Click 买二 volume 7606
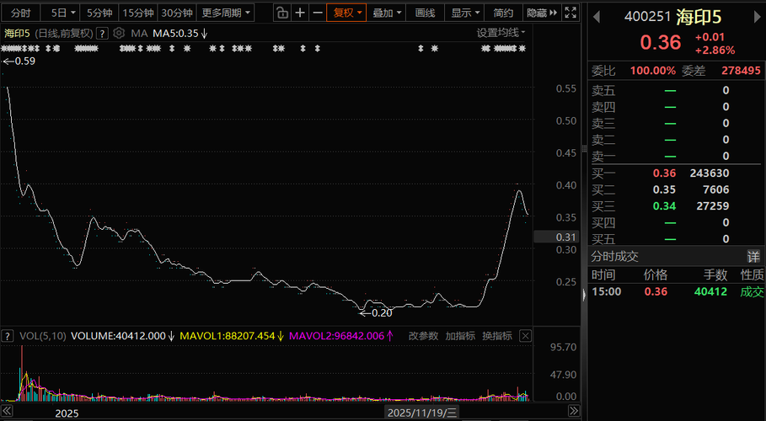 (716, 189)
